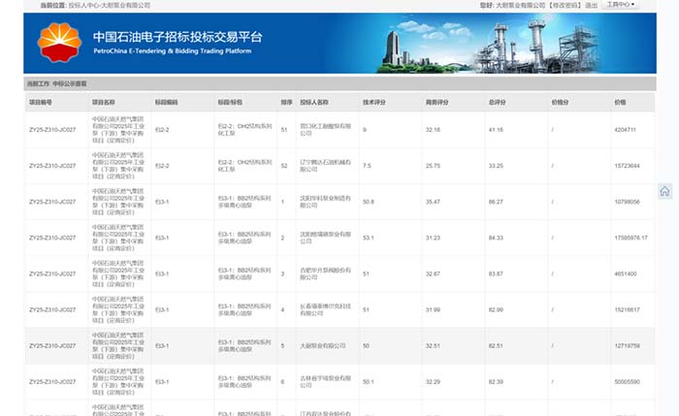The width and height of the screenshot is (679, 416).
Task: Select the price cell 4204711
Action: 625,129
